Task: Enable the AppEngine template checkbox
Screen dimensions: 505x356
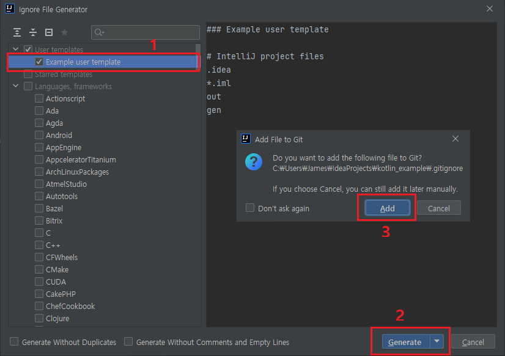Action: pyautogui.click(x=39, y=147)
